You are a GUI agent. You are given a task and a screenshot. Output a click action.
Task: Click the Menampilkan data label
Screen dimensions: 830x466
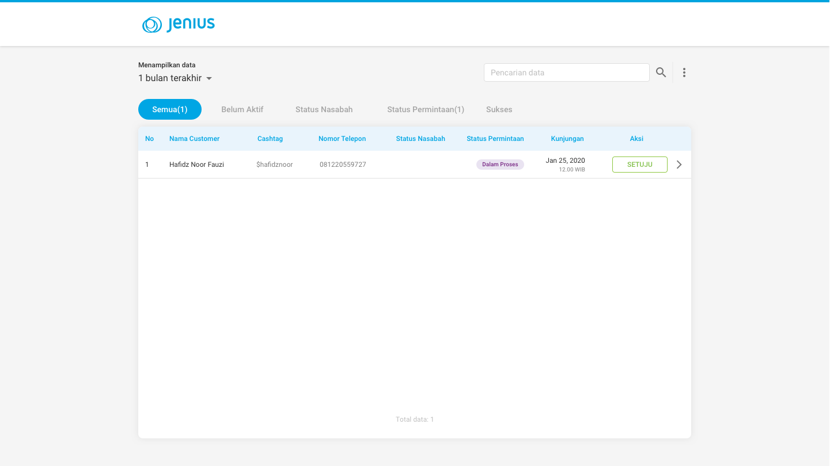pos(167,65)
